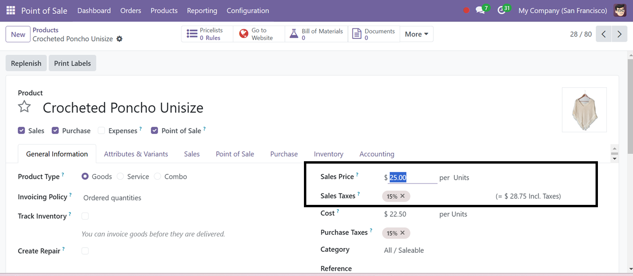
Task: Show help tooltip for Sales Price
Action: click(358, 175)
